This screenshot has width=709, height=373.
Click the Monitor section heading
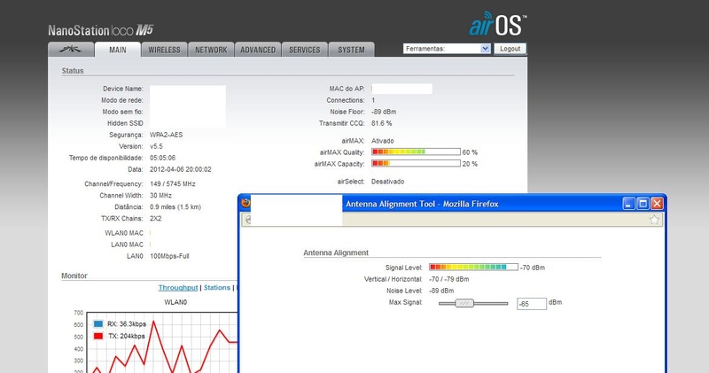pyautogui.click(x=74, y=276)
